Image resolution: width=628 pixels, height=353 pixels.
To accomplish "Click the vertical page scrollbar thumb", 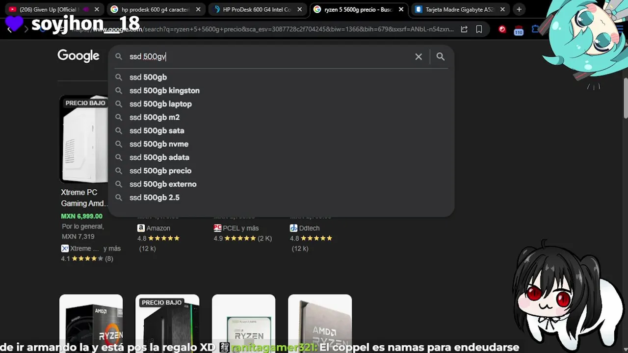I will coord(626,98).
